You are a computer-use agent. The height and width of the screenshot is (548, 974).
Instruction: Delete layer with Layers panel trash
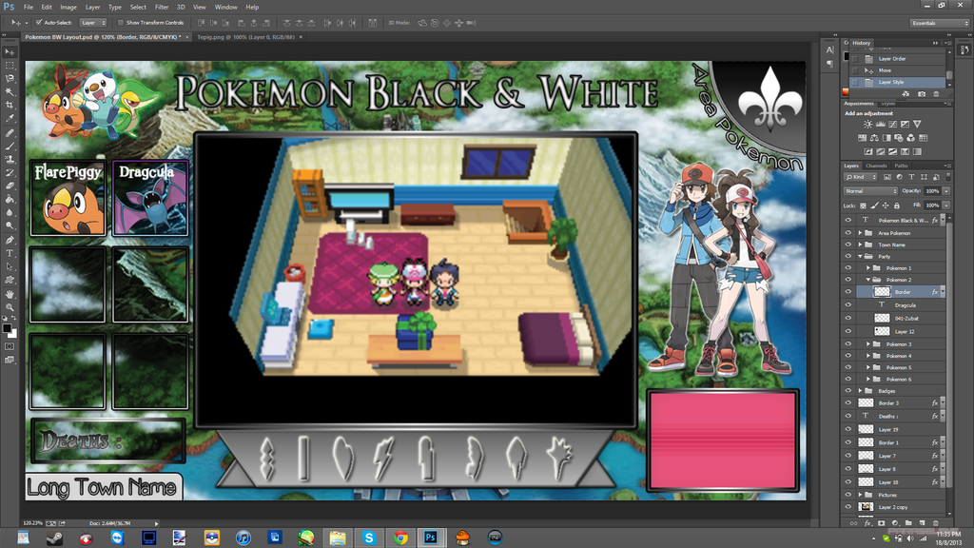[936, 523]
